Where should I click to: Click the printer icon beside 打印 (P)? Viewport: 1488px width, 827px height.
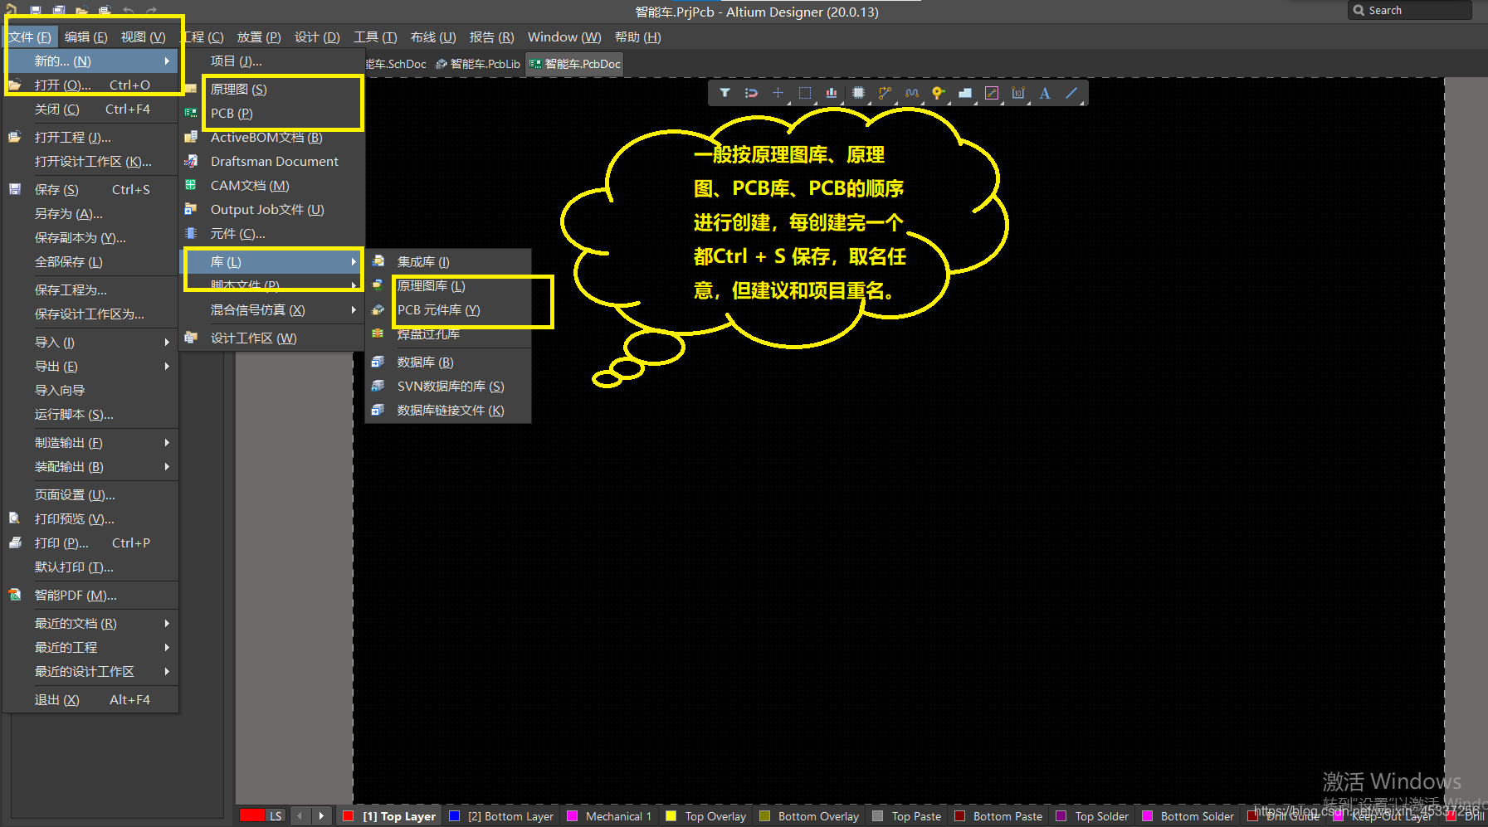pos(15,542)
